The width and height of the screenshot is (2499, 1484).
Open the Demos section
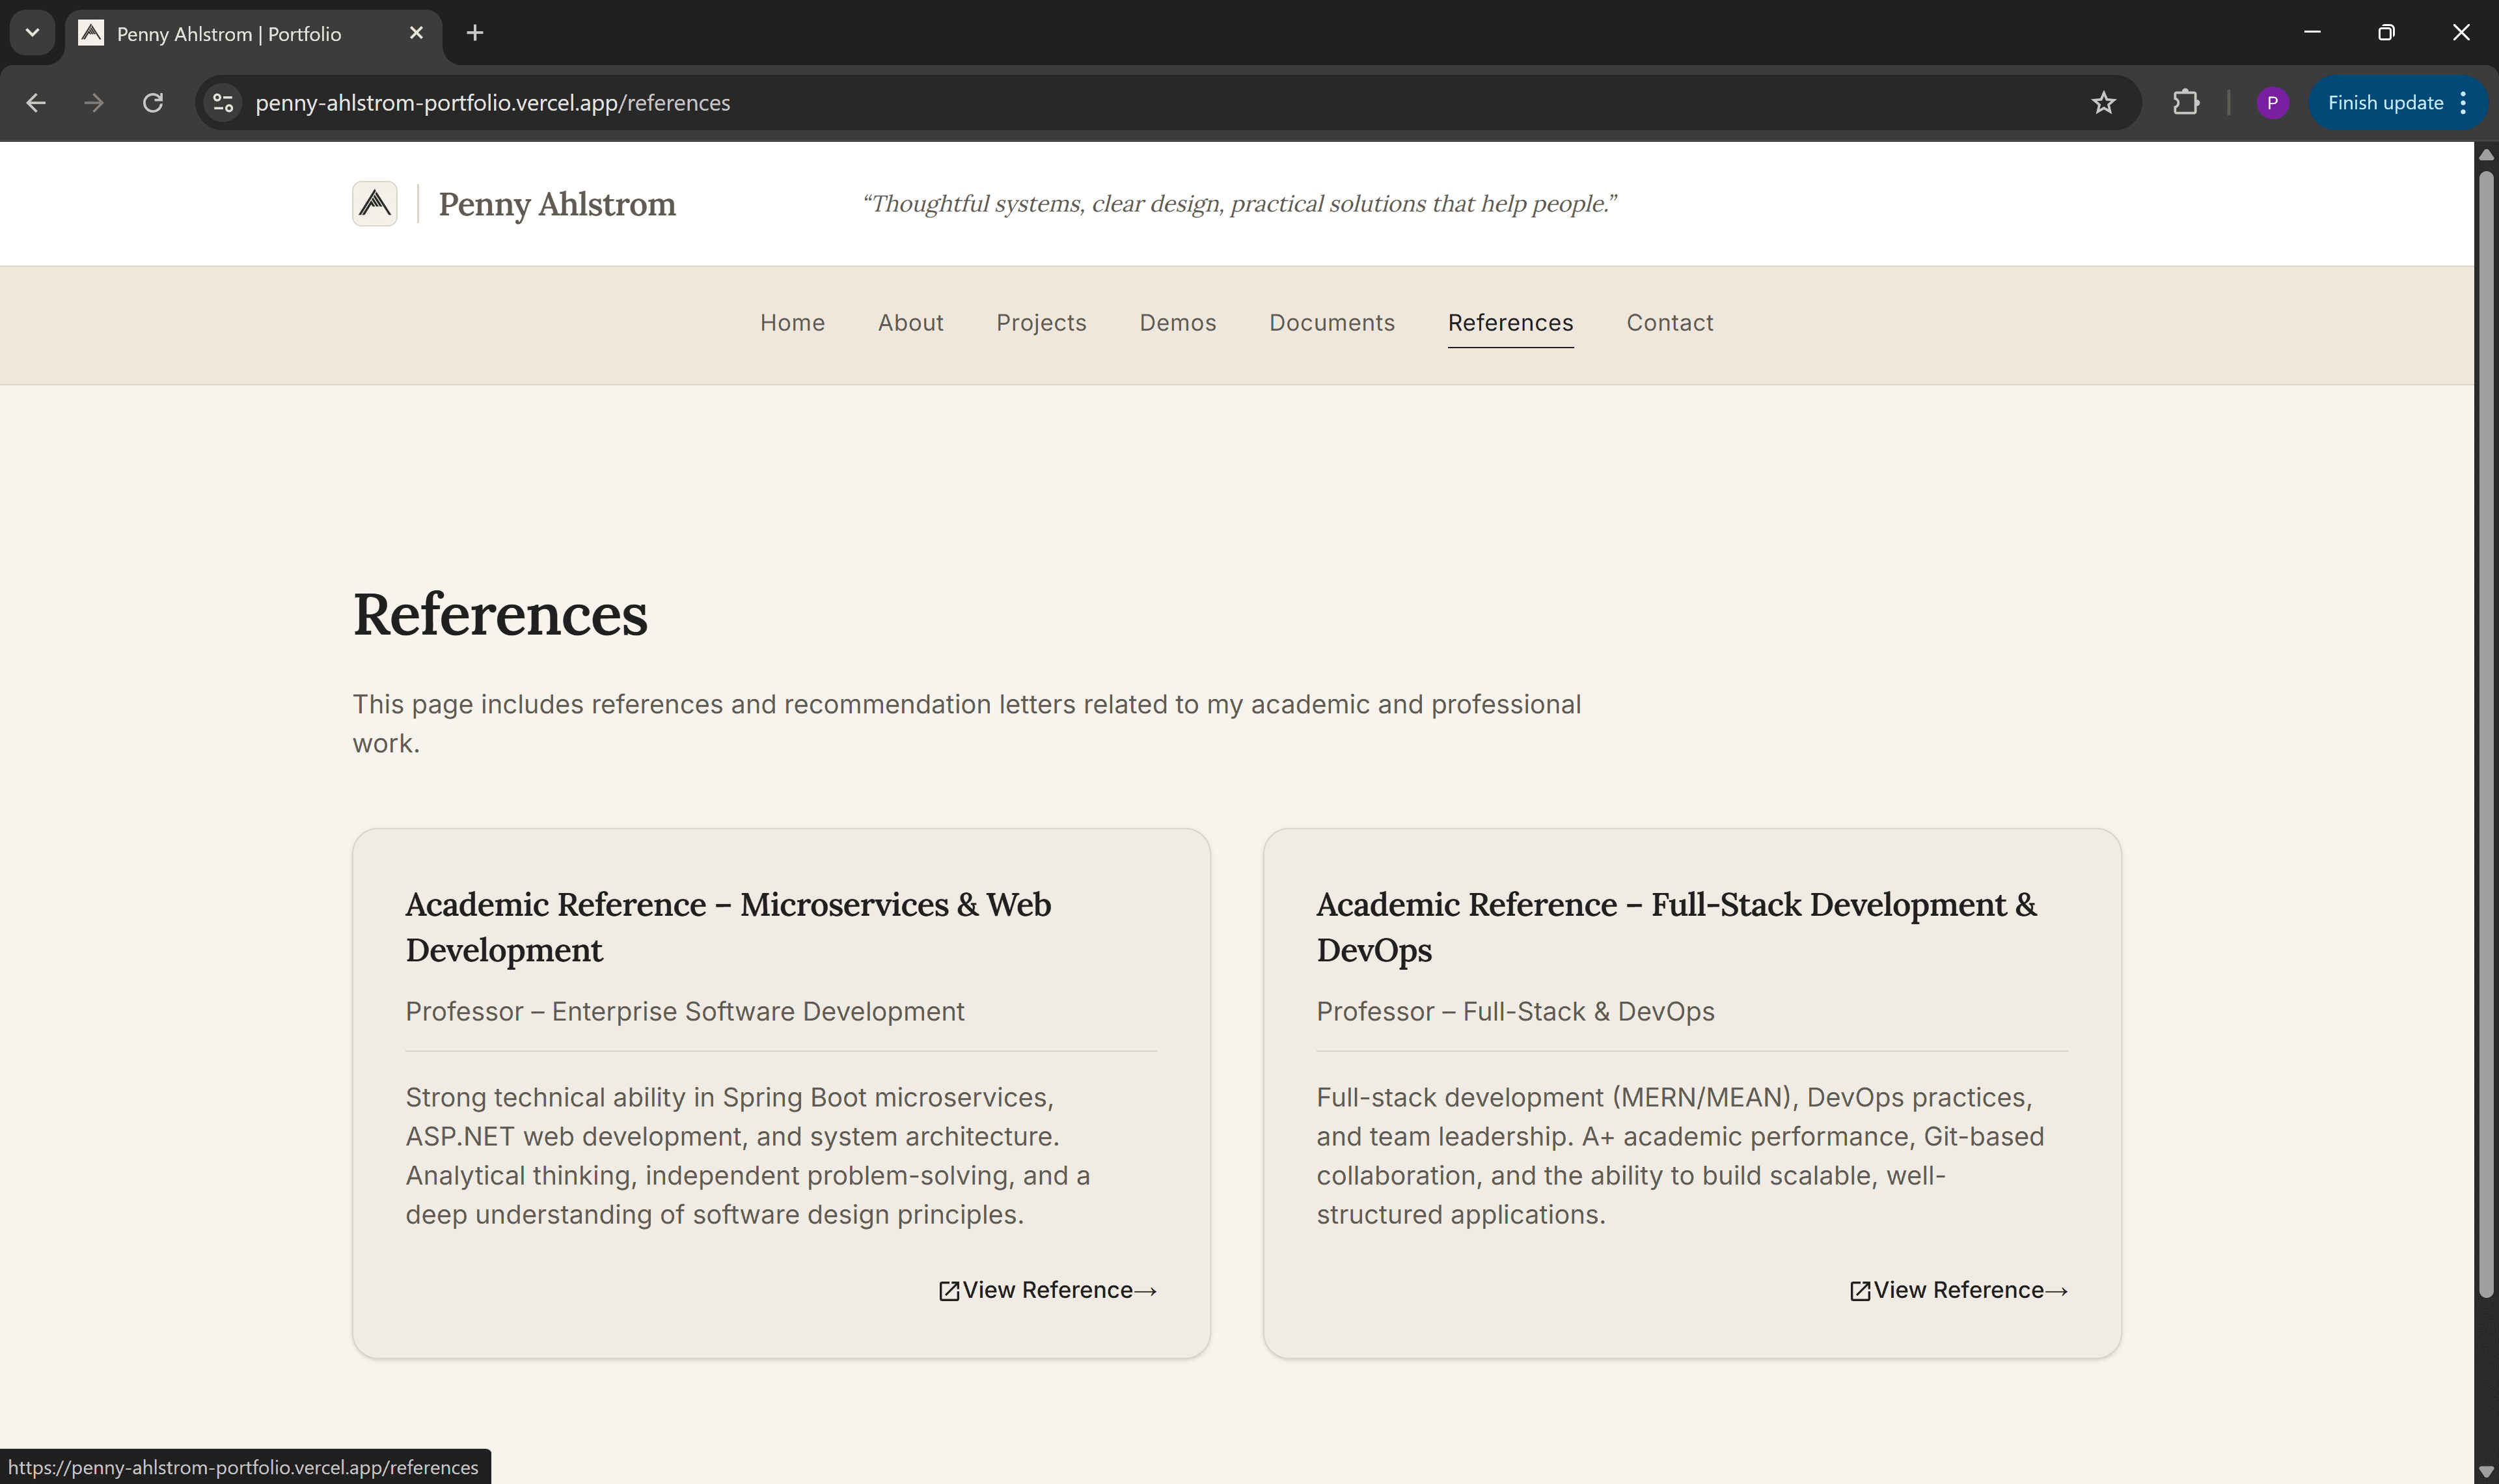pyautogui.click(x=1177, y=322)
